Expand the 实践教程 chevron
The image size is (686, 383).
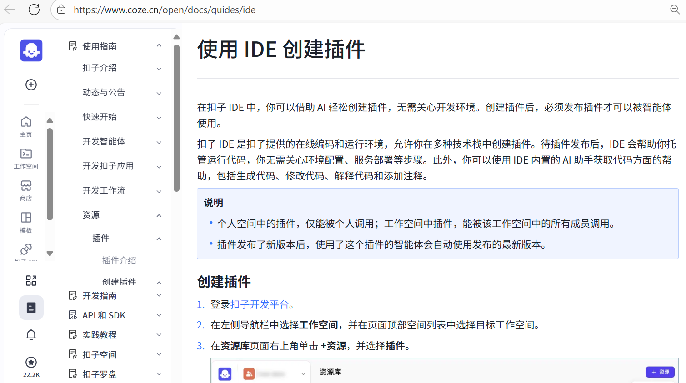159,334
